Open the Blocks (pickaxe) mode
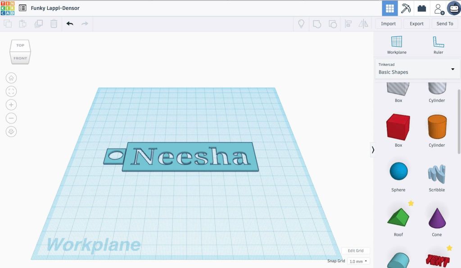The height and width of the screenshot is (268, 461). [x=406, y=9]
